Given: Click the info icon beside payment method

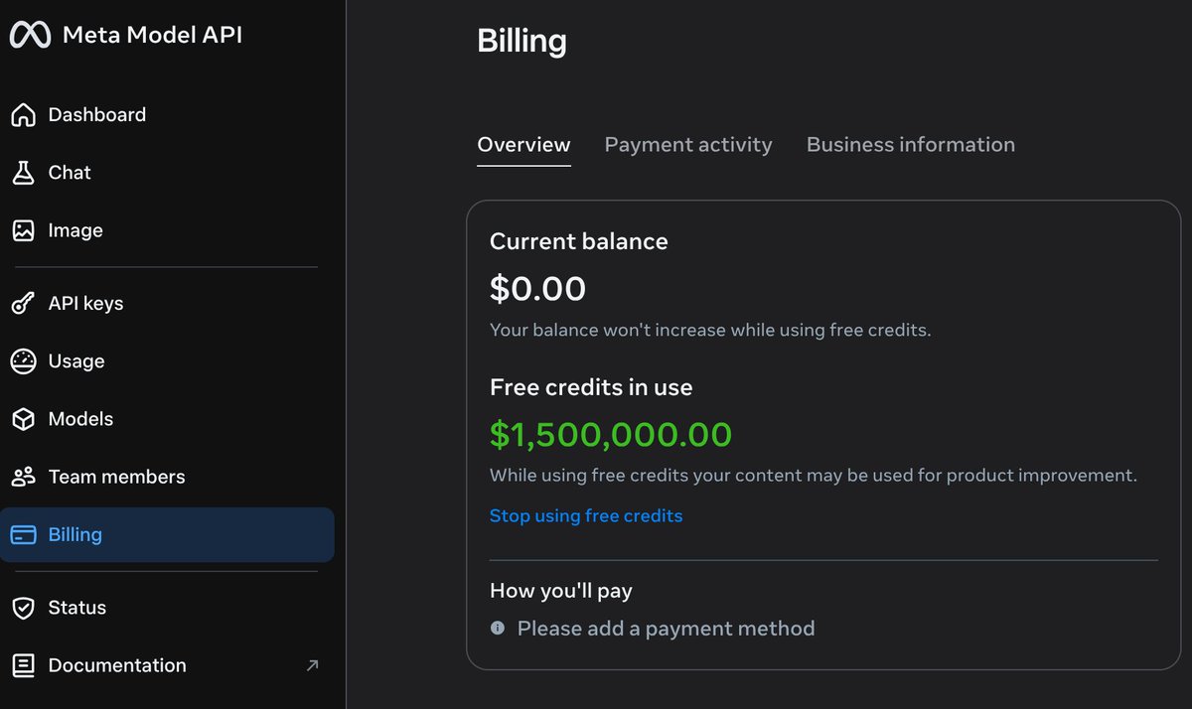Looking at the screenshot, I should coord(498,629).
